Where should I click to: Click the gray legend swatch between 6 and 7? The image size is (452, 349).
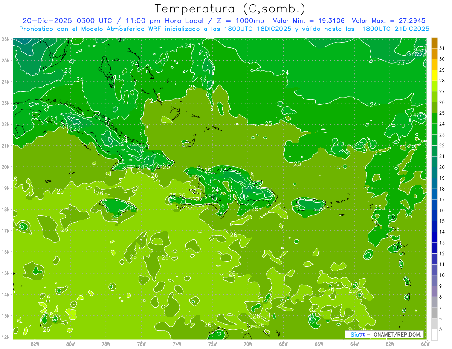[434, 313]
